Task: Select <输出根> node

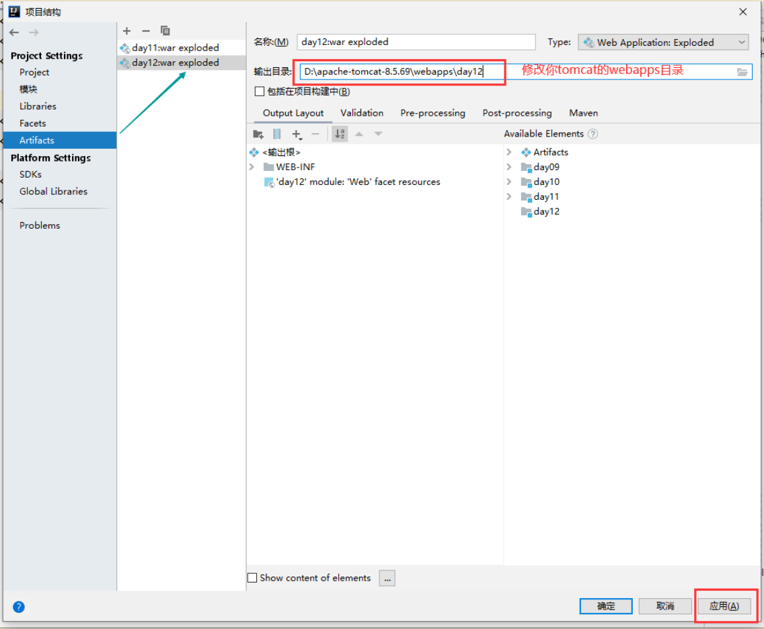Action: 281,152
